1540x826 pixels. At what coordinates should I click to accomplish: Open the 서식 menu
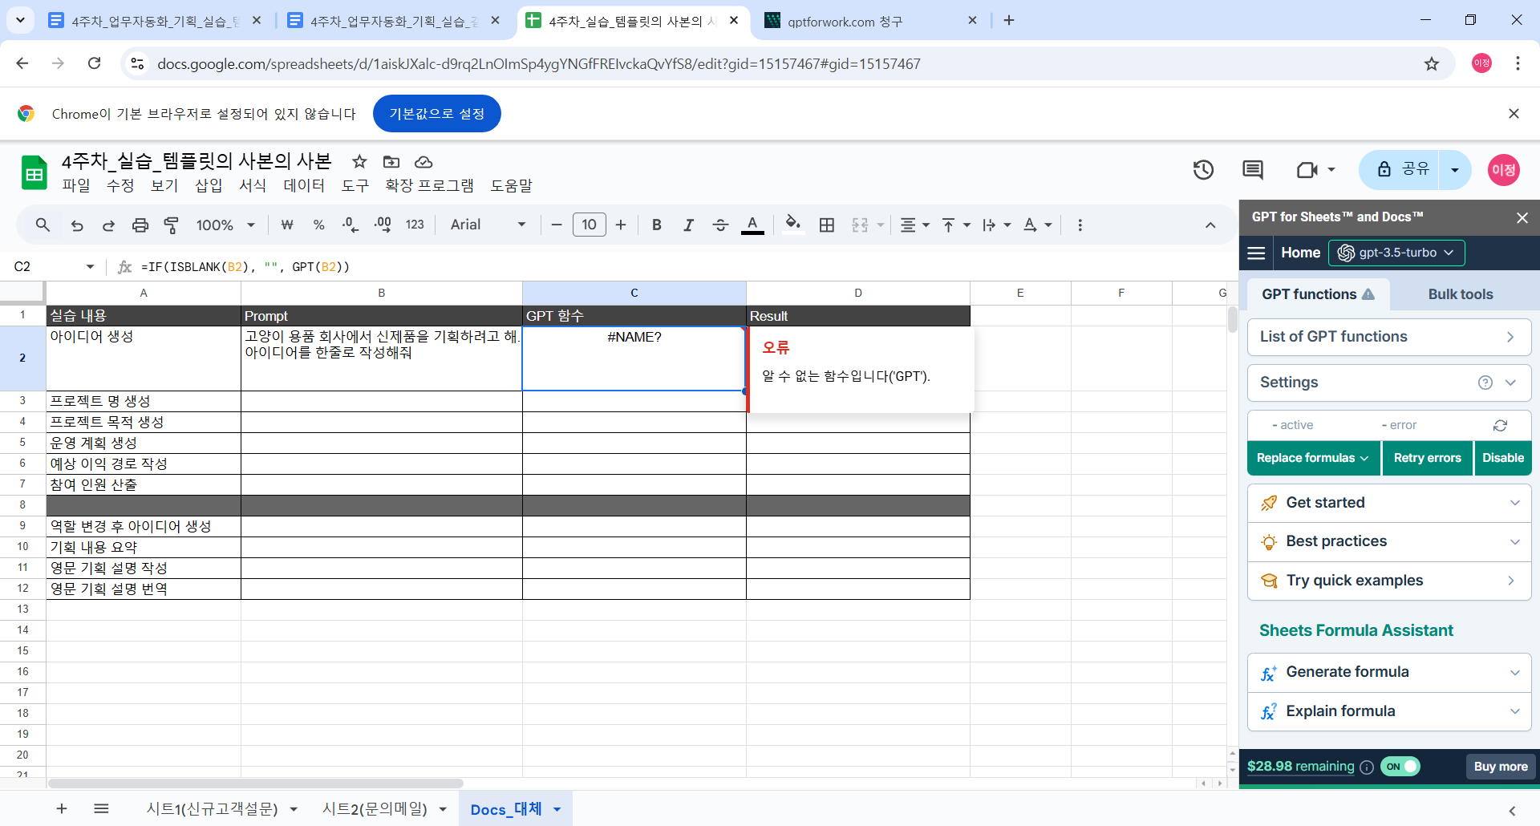pyautogui.click(x=253, y=186)
